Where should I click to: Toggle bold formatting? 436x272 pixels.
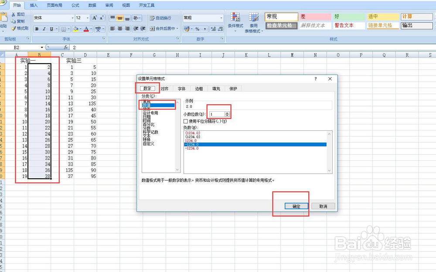pos(37,29)
